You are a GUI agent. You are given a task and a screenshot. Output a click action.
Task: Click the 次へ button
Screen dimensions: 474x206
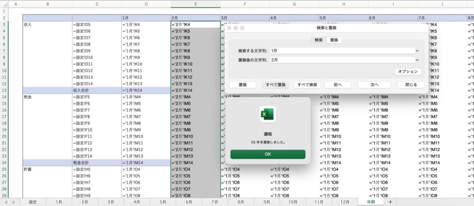tap(374, 85)
